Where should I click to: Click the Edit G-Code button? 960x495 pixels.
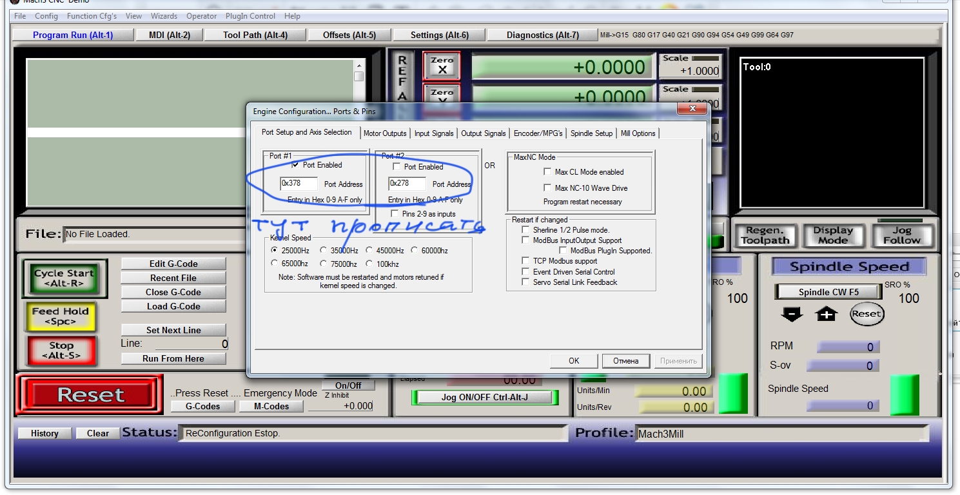click(x=173, y=264)
